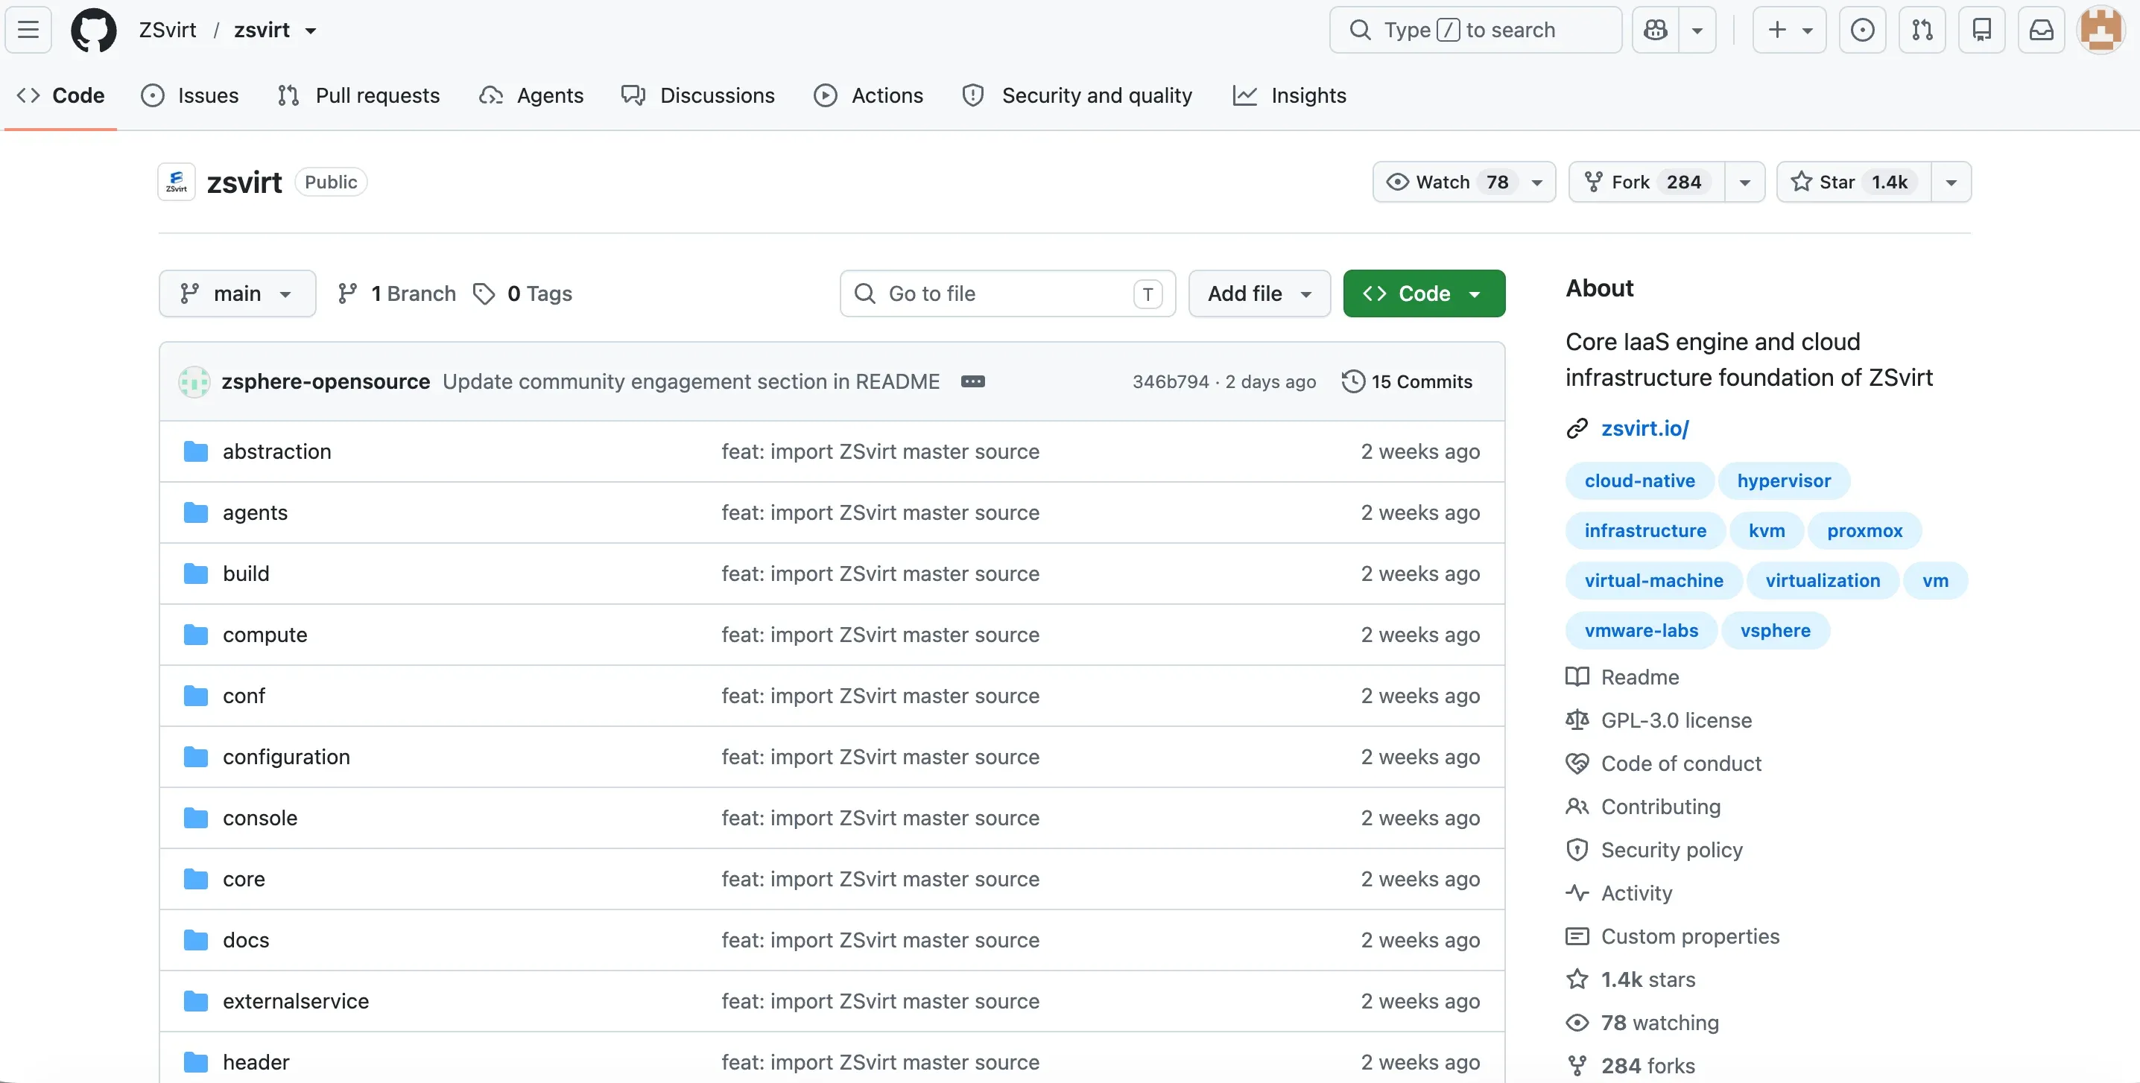
Task: Click the build folder icon
Action: pyautogui.click(x=196, y=574)
